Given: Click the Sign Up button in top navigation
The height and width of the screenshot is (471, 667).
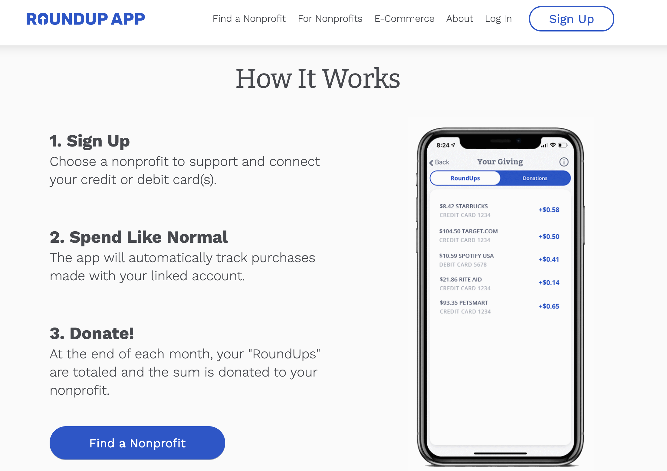Looking at the screenshot, I should coord(571,19).
